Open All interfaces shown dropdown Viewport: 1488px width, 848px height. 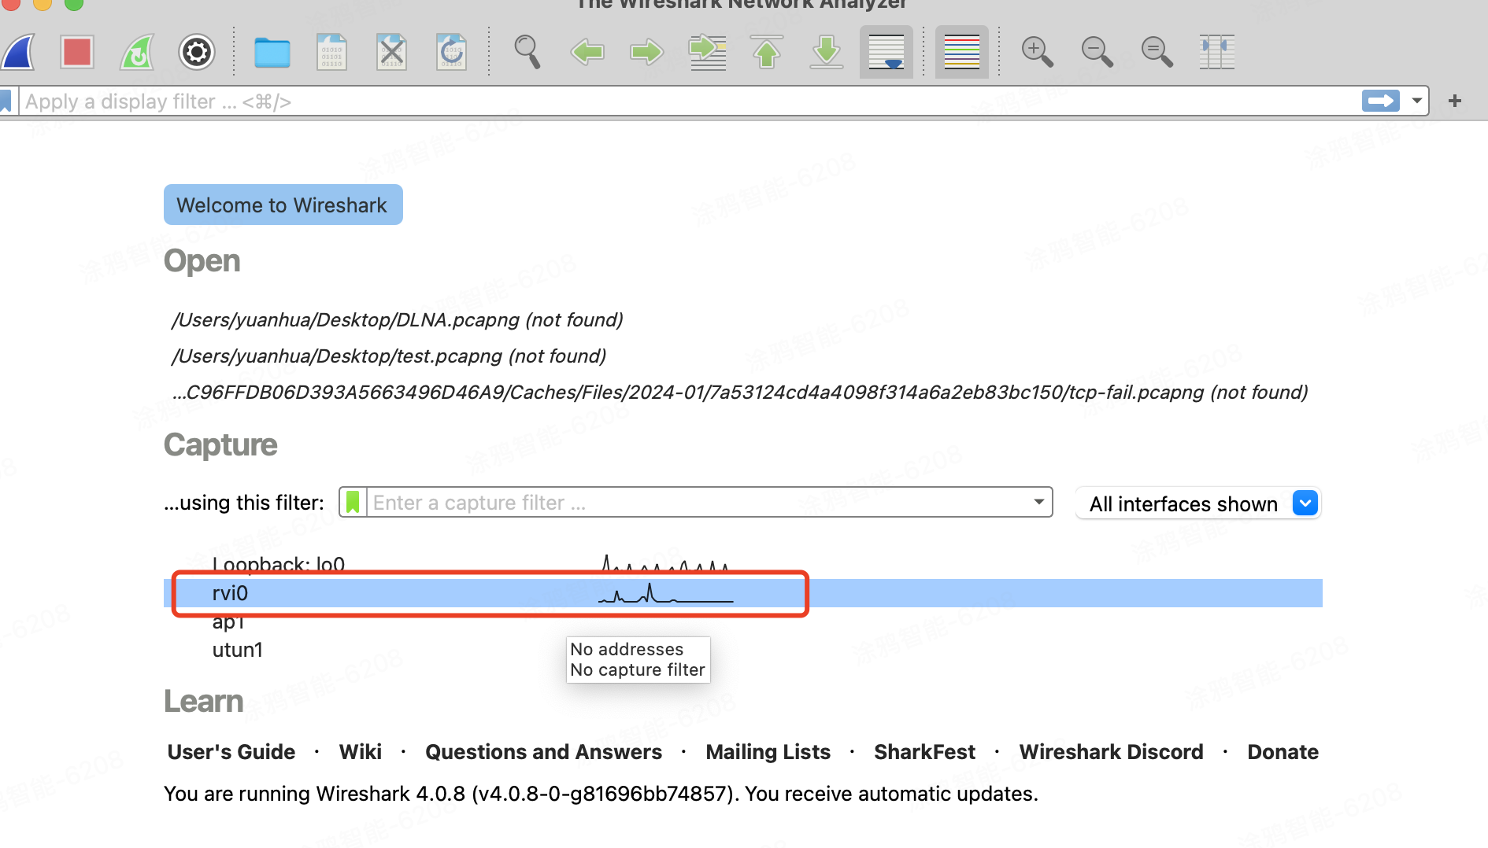point(1198,503)
